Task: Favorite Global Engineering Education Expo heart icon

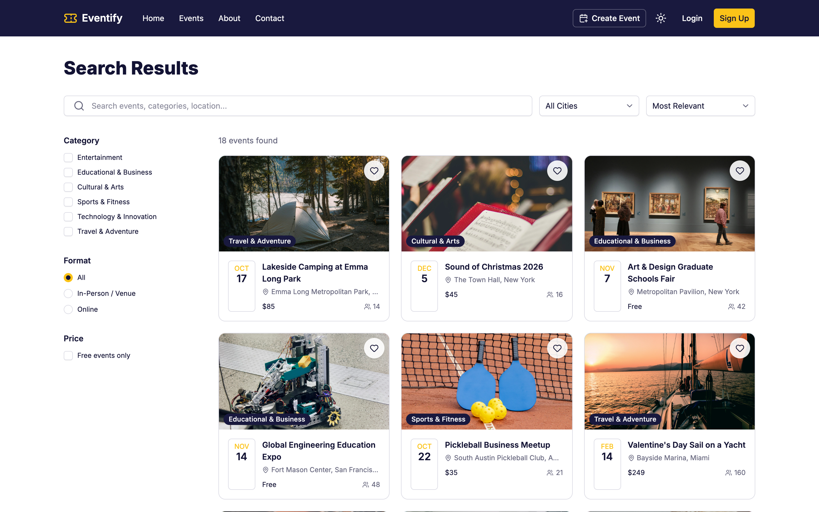Action: pos(374,348)
